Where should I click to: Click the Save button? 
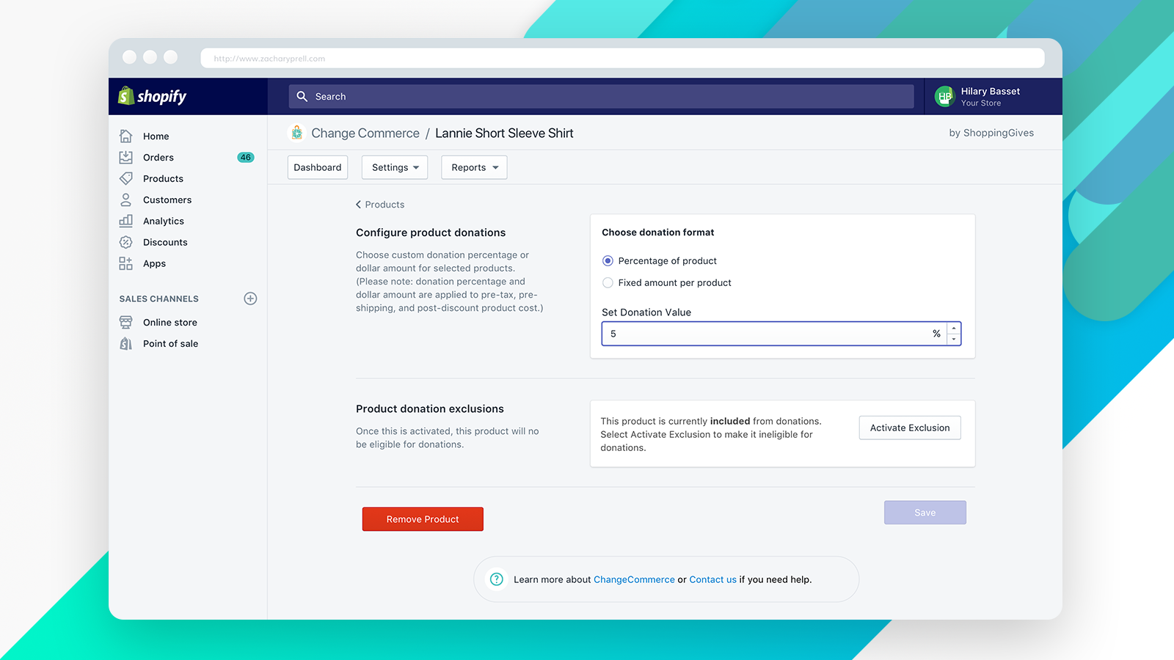(x=925, y=513)
